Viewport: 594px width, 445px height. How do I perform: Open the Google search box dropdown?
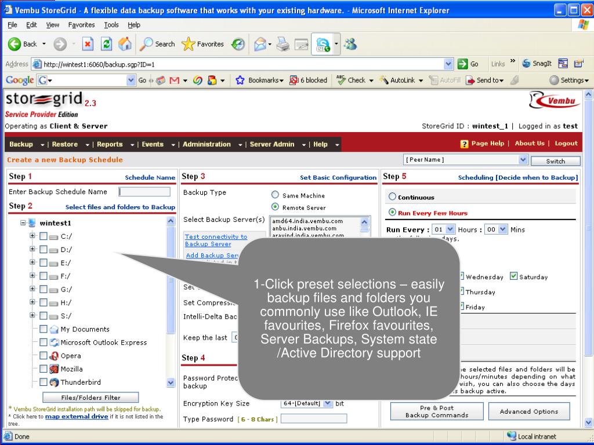pyautogui.click(x=131, y=80)
